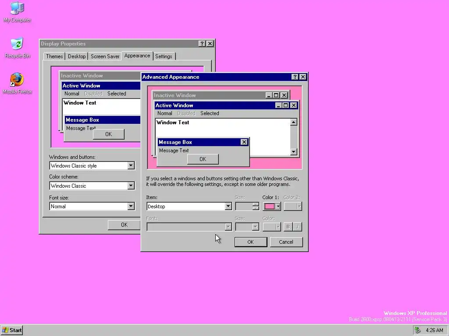Click Normal menu item in Advanced preview
Screen dimensions: 449x336
coord(165,113)
